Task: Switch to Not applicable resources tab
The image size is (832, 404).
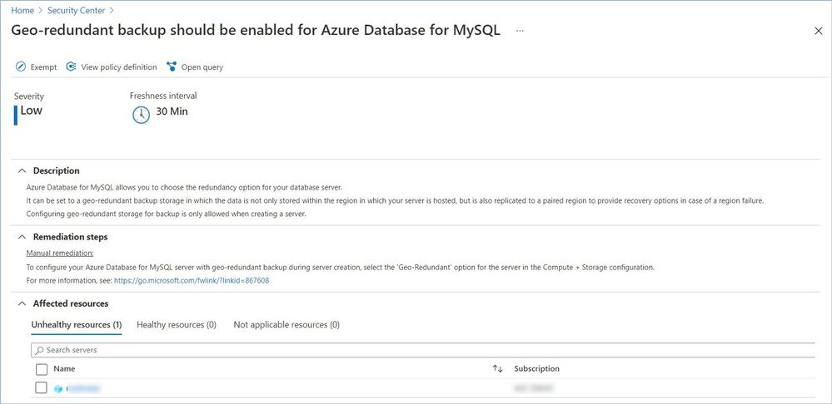Action: [286, 325]
